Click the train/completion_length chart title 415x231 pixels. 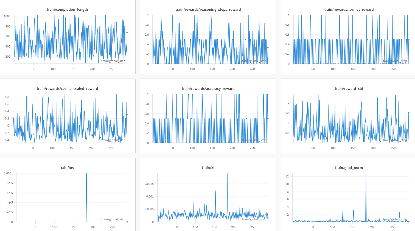click(67, 9)
